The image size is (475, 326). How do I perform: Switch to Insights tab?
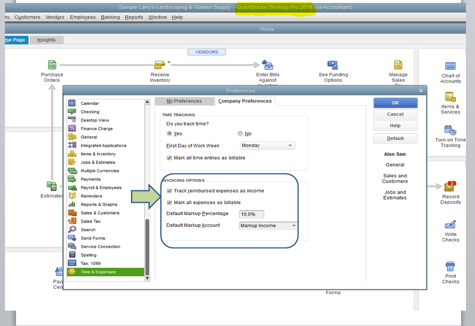(x=46, y=40)
